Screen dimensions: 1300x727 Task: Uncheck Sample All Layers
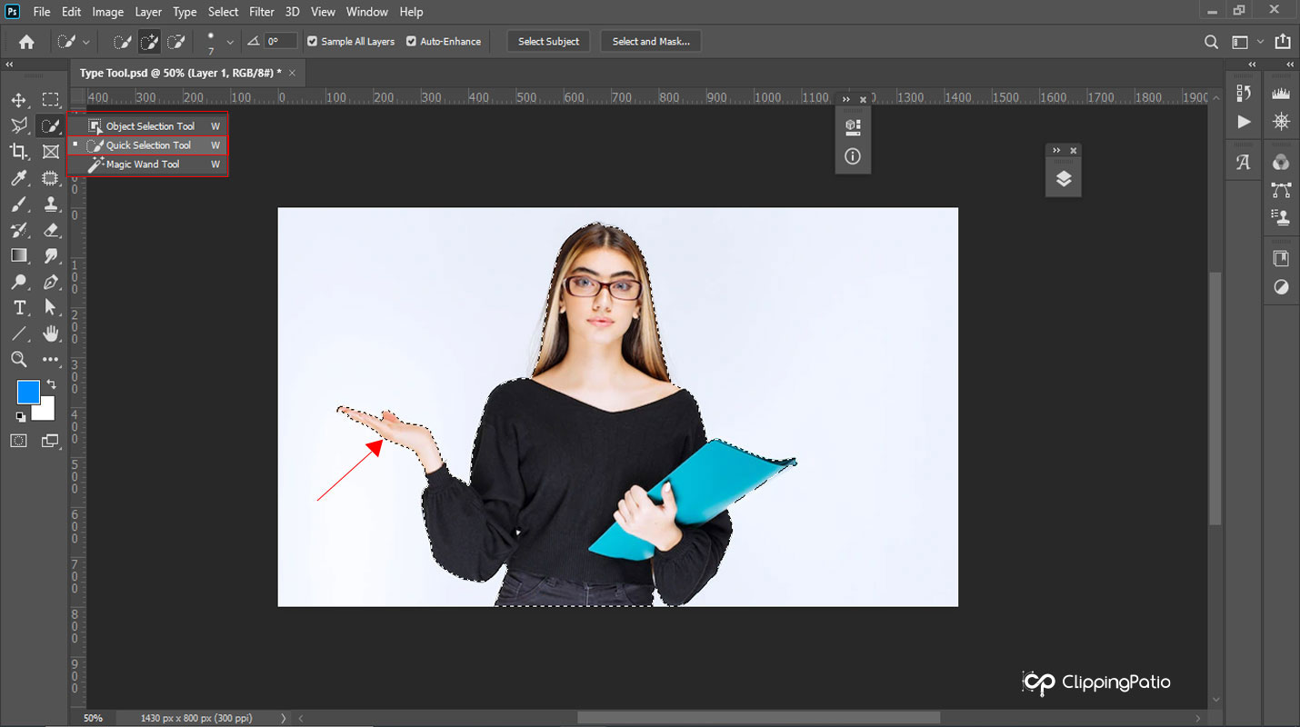(x=313, y=42)
